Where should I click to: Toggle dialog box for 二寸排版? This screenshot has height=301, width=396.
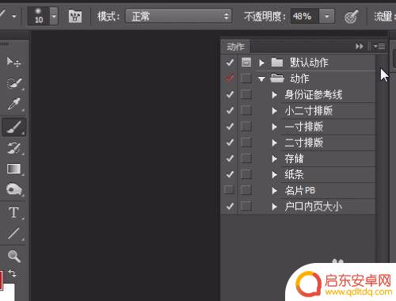[246, 143]
